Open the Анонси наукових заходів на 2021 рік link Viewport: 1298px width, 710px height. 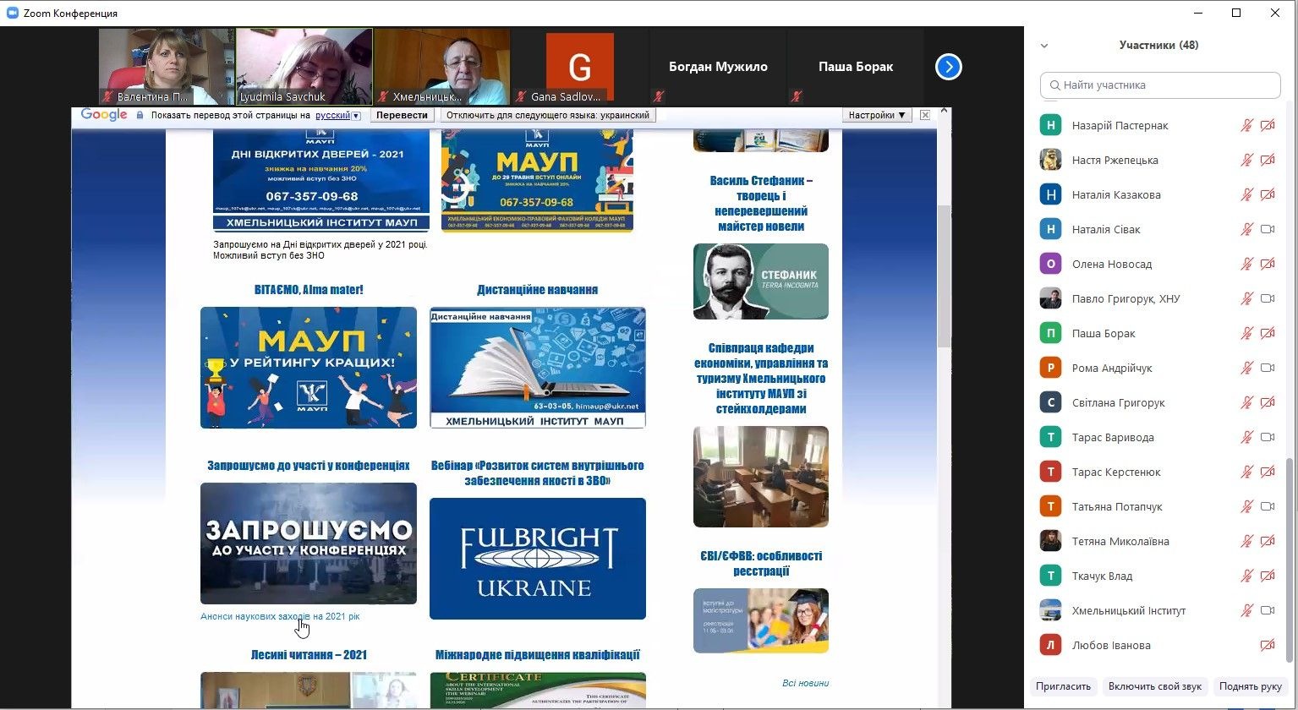click(280, 616)
